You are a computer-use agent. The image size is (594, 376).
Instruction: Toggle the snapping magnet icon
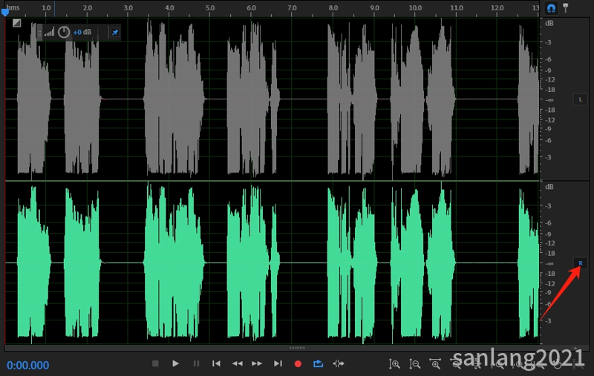[551, 7]
